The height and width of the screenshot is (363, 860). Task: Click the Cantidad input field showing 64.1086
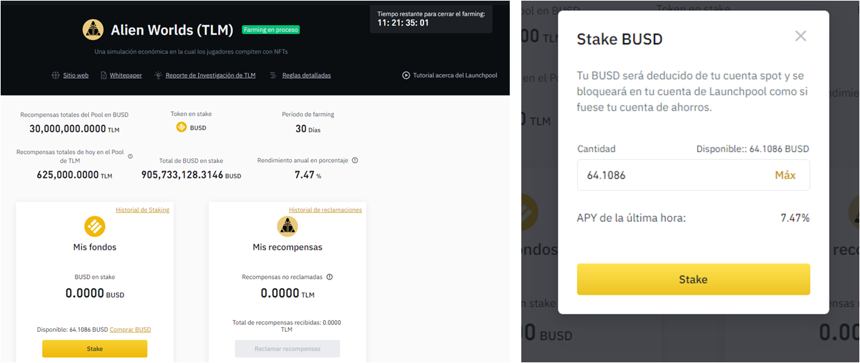(x=693, y=175)
